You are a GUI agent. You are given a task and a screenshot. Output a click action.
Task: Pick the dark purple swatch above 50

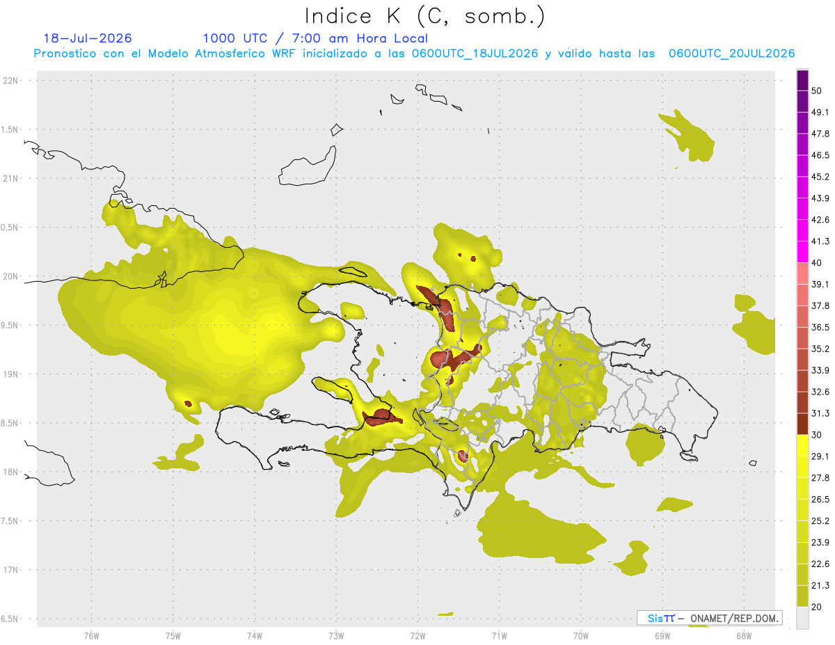click(x=802, y=81)
